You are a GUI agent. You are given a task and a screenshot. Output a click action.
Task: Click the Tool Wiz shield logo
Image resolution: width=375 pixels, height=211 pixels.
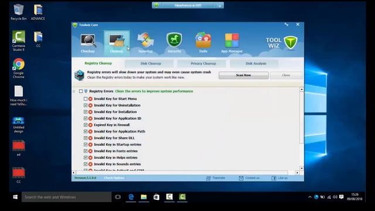[x=291, y=43]
